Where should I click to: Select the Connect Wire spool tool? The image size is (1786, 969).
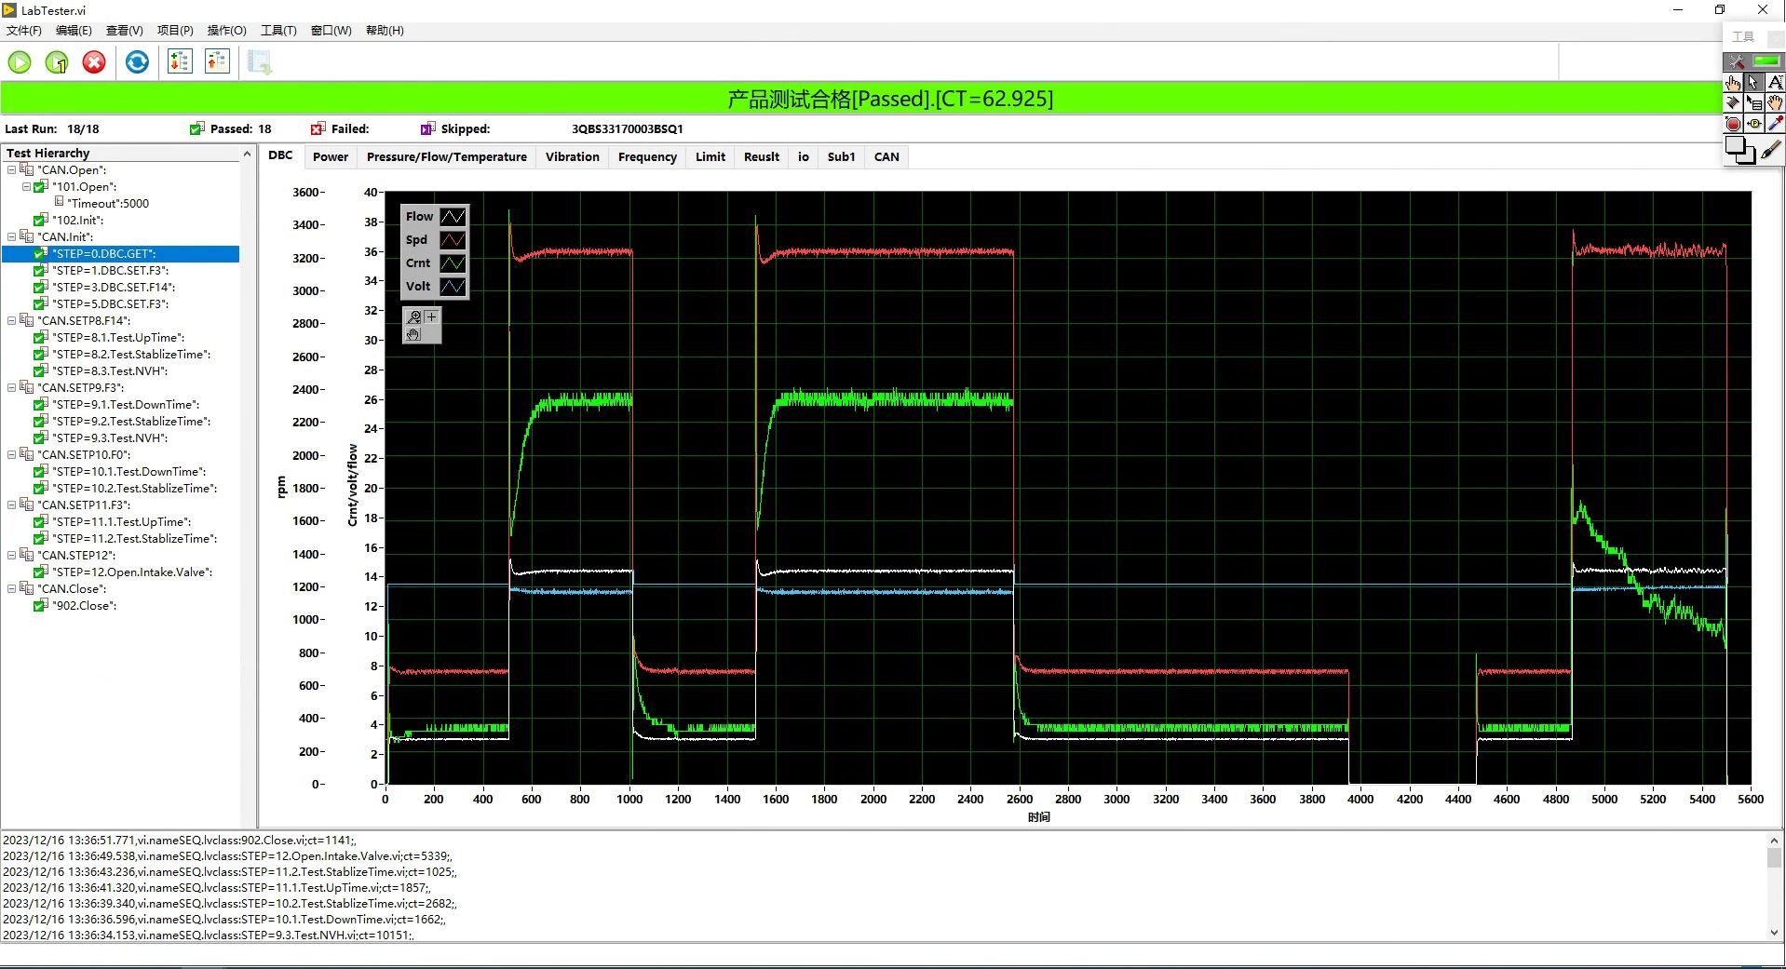(1733, 102)
